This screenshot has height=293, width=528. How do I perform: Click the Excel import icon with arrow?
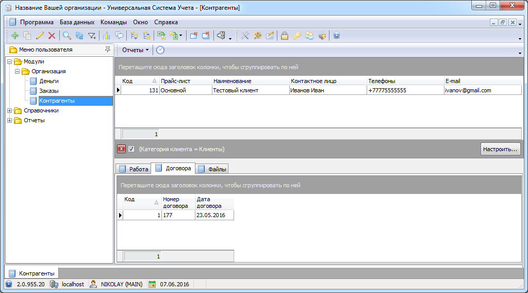pos(174,36)
